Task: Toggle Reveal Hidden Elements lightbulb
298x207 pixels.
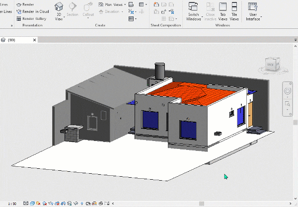Action: click(82, 204)
